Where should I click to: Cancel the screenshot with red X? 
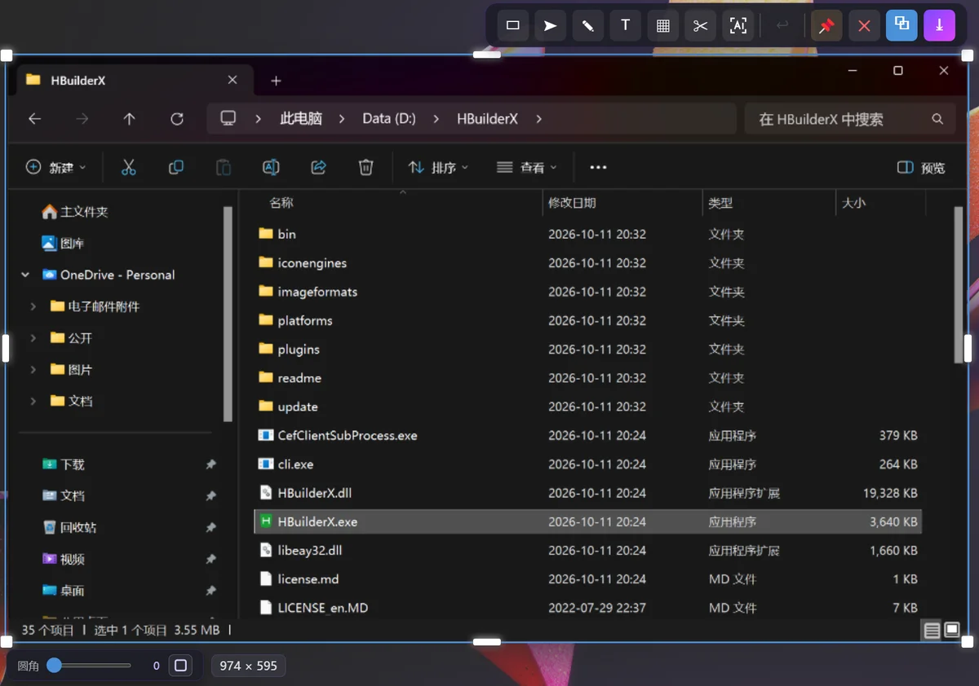coord(864,25)
